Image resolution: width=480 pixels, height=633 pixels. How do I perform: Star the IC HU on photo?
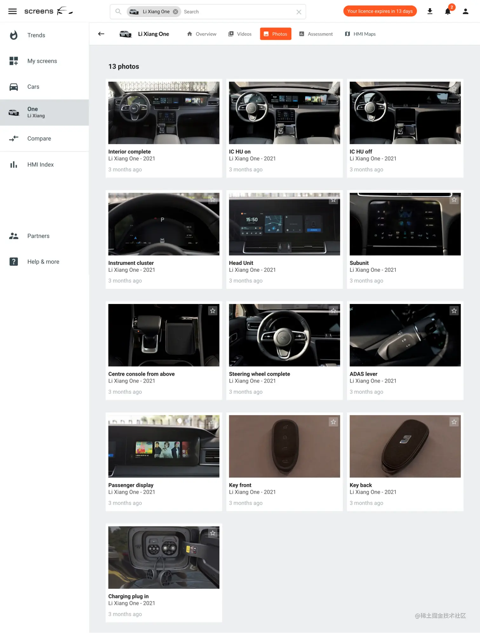[x=333, y=88]
